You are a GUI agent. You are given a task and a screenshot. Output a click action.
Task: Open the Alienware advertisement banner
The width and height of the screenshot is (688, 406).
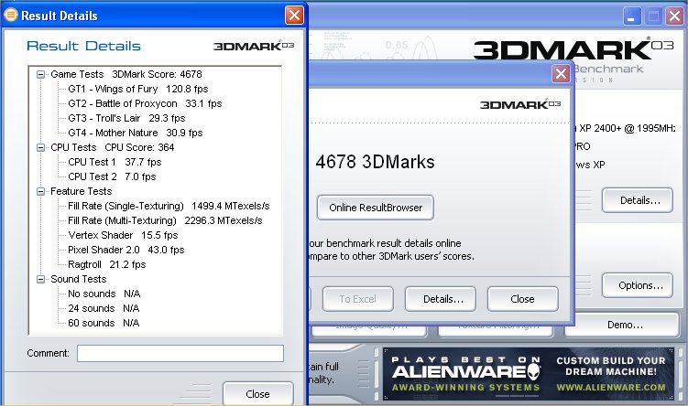(x=528, y=374)
